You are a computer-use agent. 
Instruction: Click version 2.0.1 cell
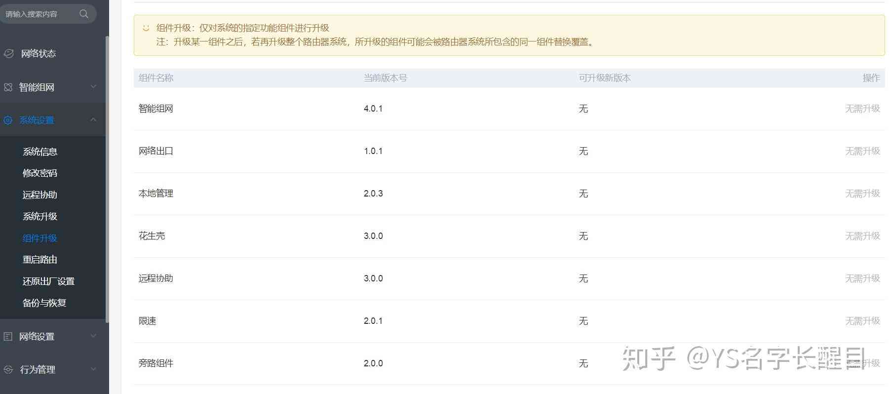click(x=373, y=321)
